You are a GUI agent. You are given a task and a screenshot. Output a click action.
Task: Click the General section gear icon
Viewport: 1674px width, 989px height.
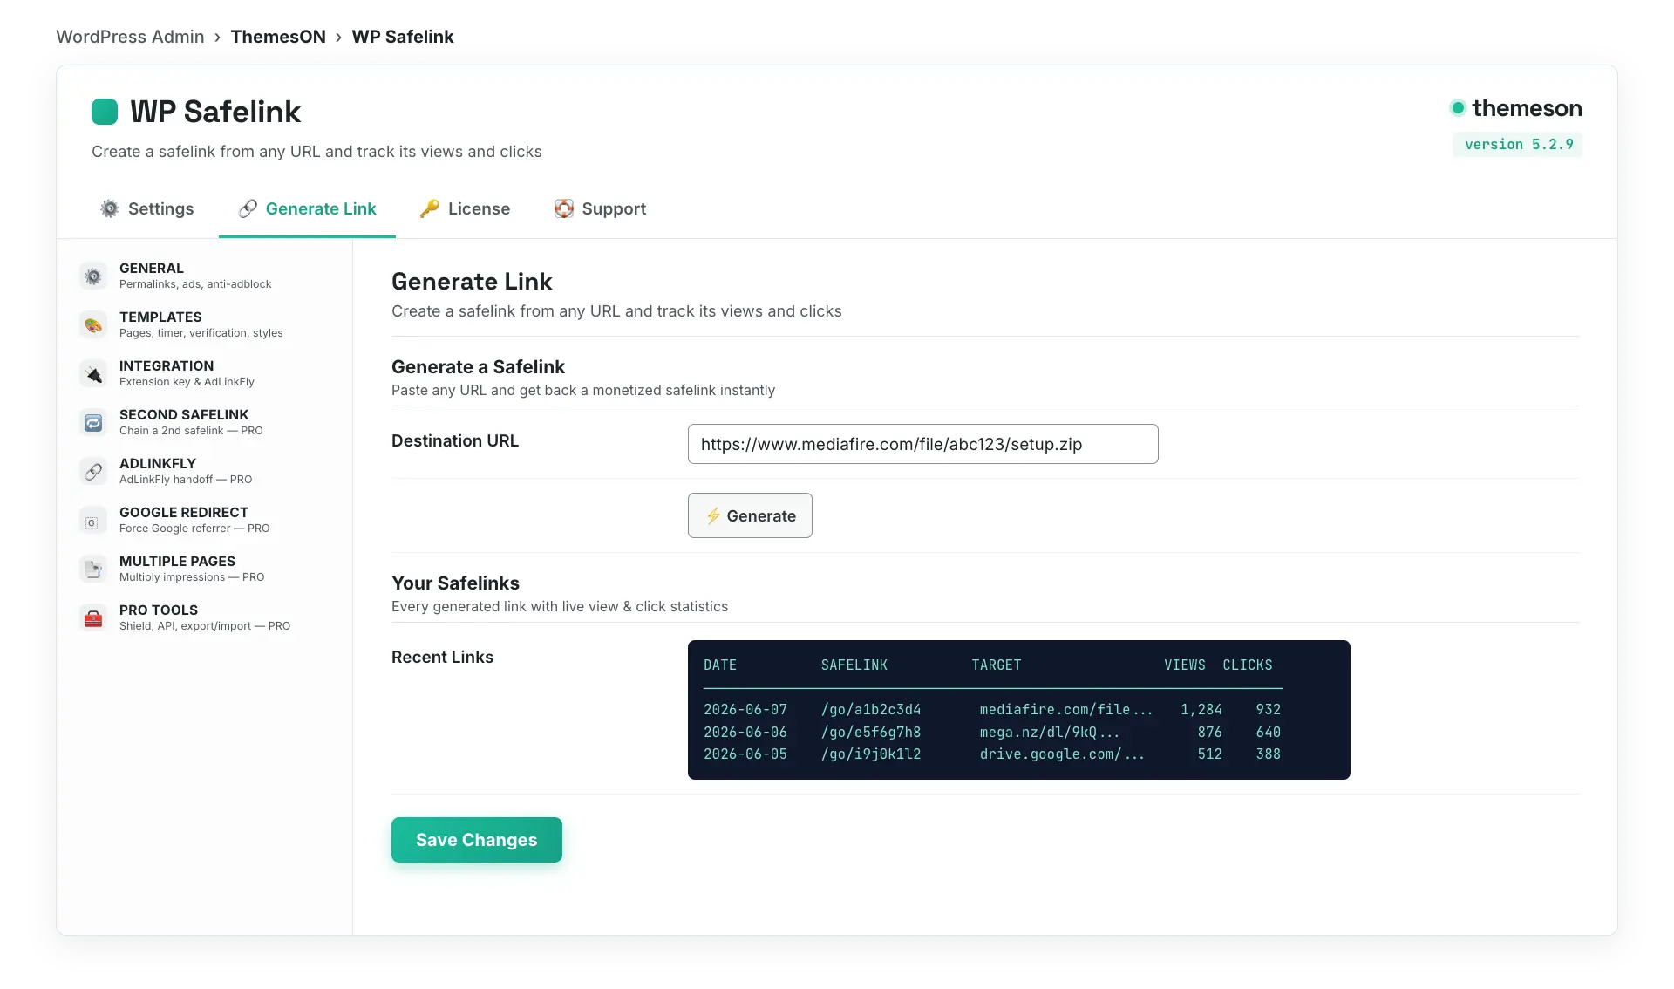coord(93,276)
